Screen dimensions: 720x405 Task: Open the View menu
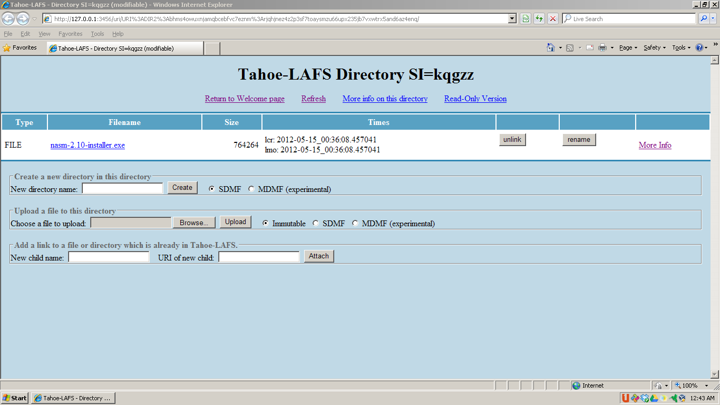(44, 34)
